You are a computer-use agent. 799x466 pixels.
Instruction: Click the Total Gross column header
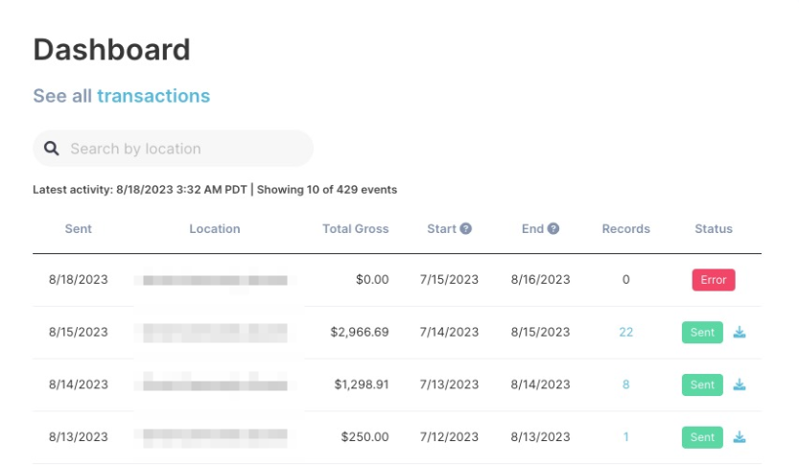click(356, 229)
